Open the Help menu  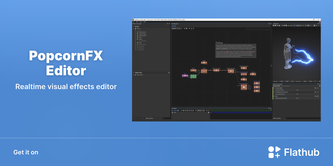click(145, 22)
